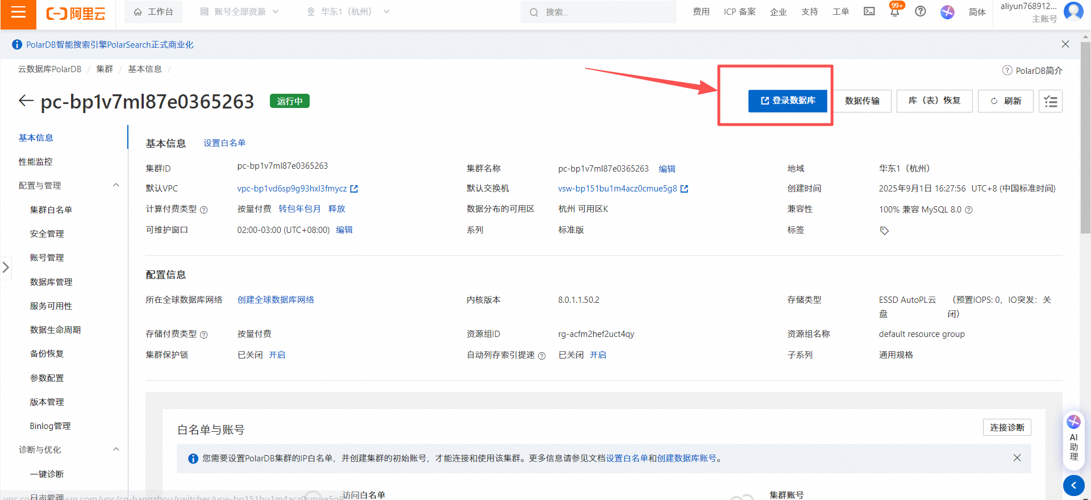Click the 登录数据库 button
This screenshot has height=500, width=1091.
[x=788, y=101]
